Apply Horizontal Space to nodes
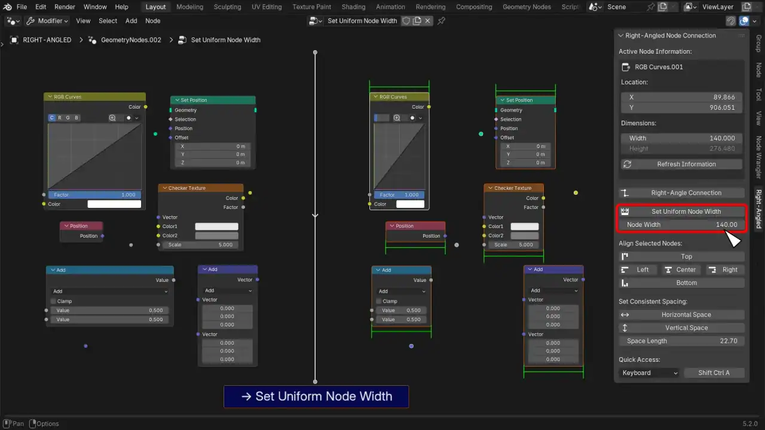This screenshot has width=765, height=430. tap(681, 315)
